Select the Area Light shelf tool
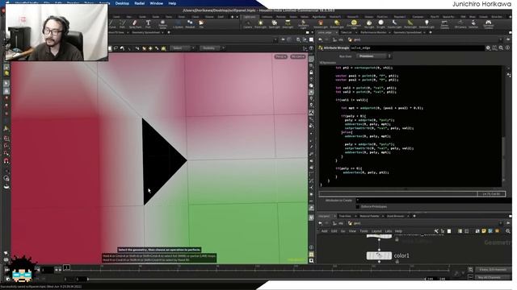This screenshot has width=517, height=290. pyautogui.click(x=288, y=24)
